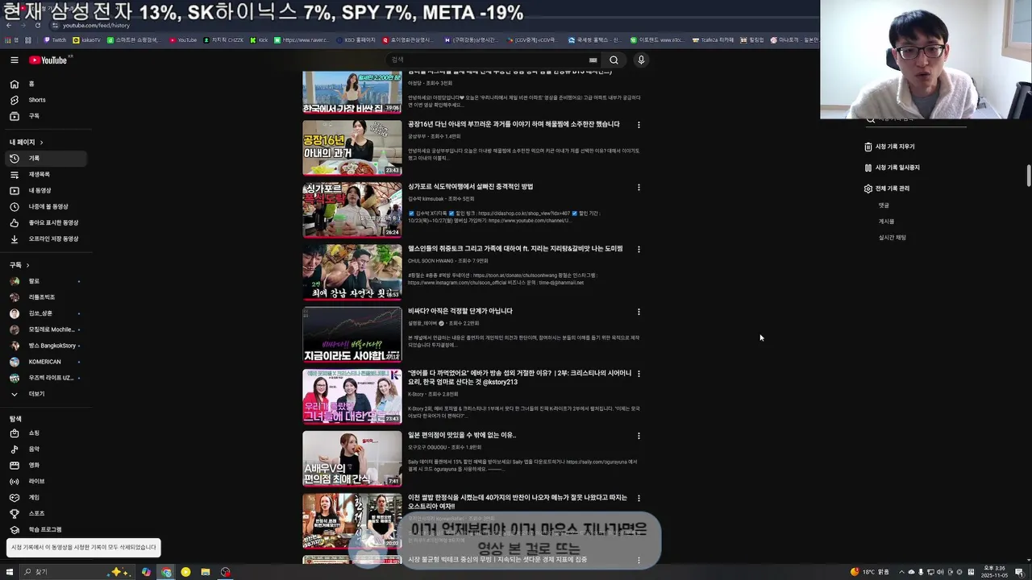
Task: Open more options for 헬스인들의 취중토크 video
Action: point(639,249)
